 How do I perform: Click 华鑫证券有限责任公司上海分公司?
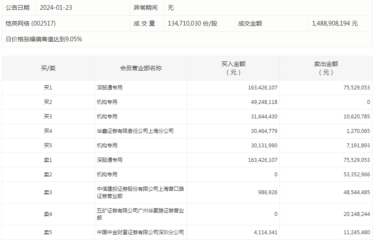[135, 131]
